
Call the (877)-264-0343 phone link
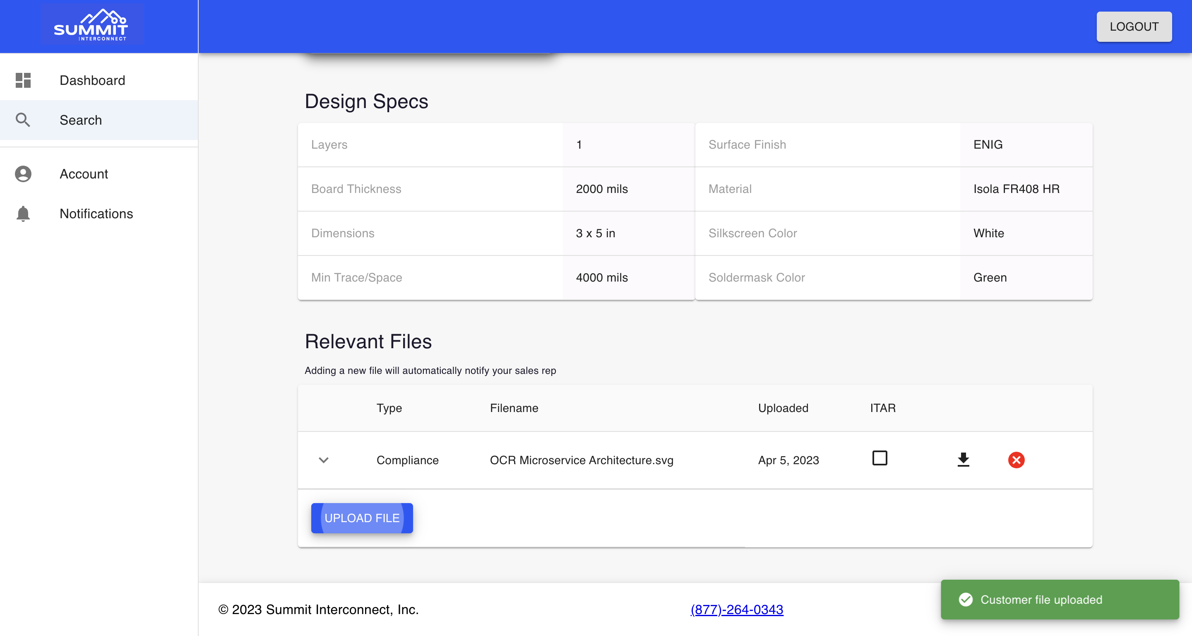[737, 609]
